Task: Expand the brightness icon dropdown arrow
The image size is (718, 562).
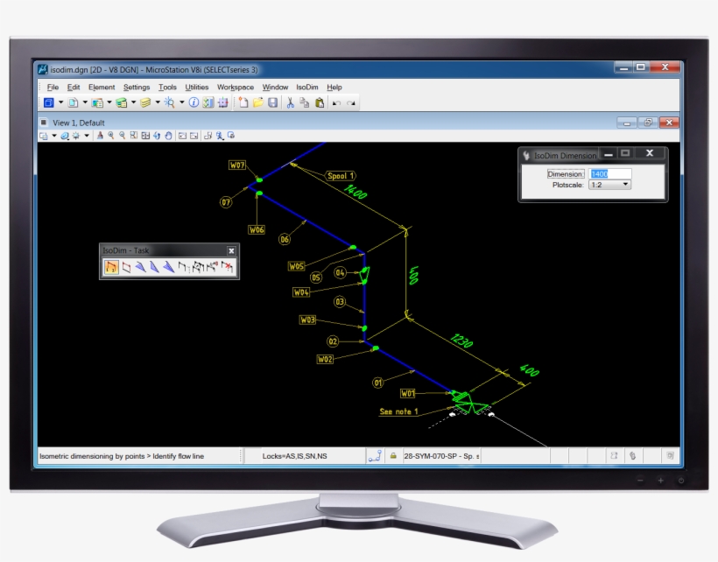Action: pos(87,136)
